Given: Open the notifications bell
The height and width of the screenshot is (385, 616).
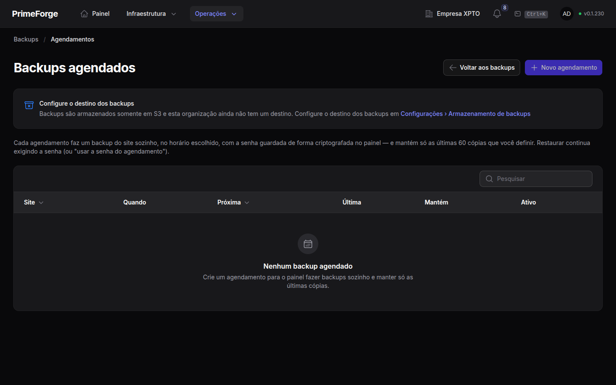Looking at the screenshot, I should point(497,14).
